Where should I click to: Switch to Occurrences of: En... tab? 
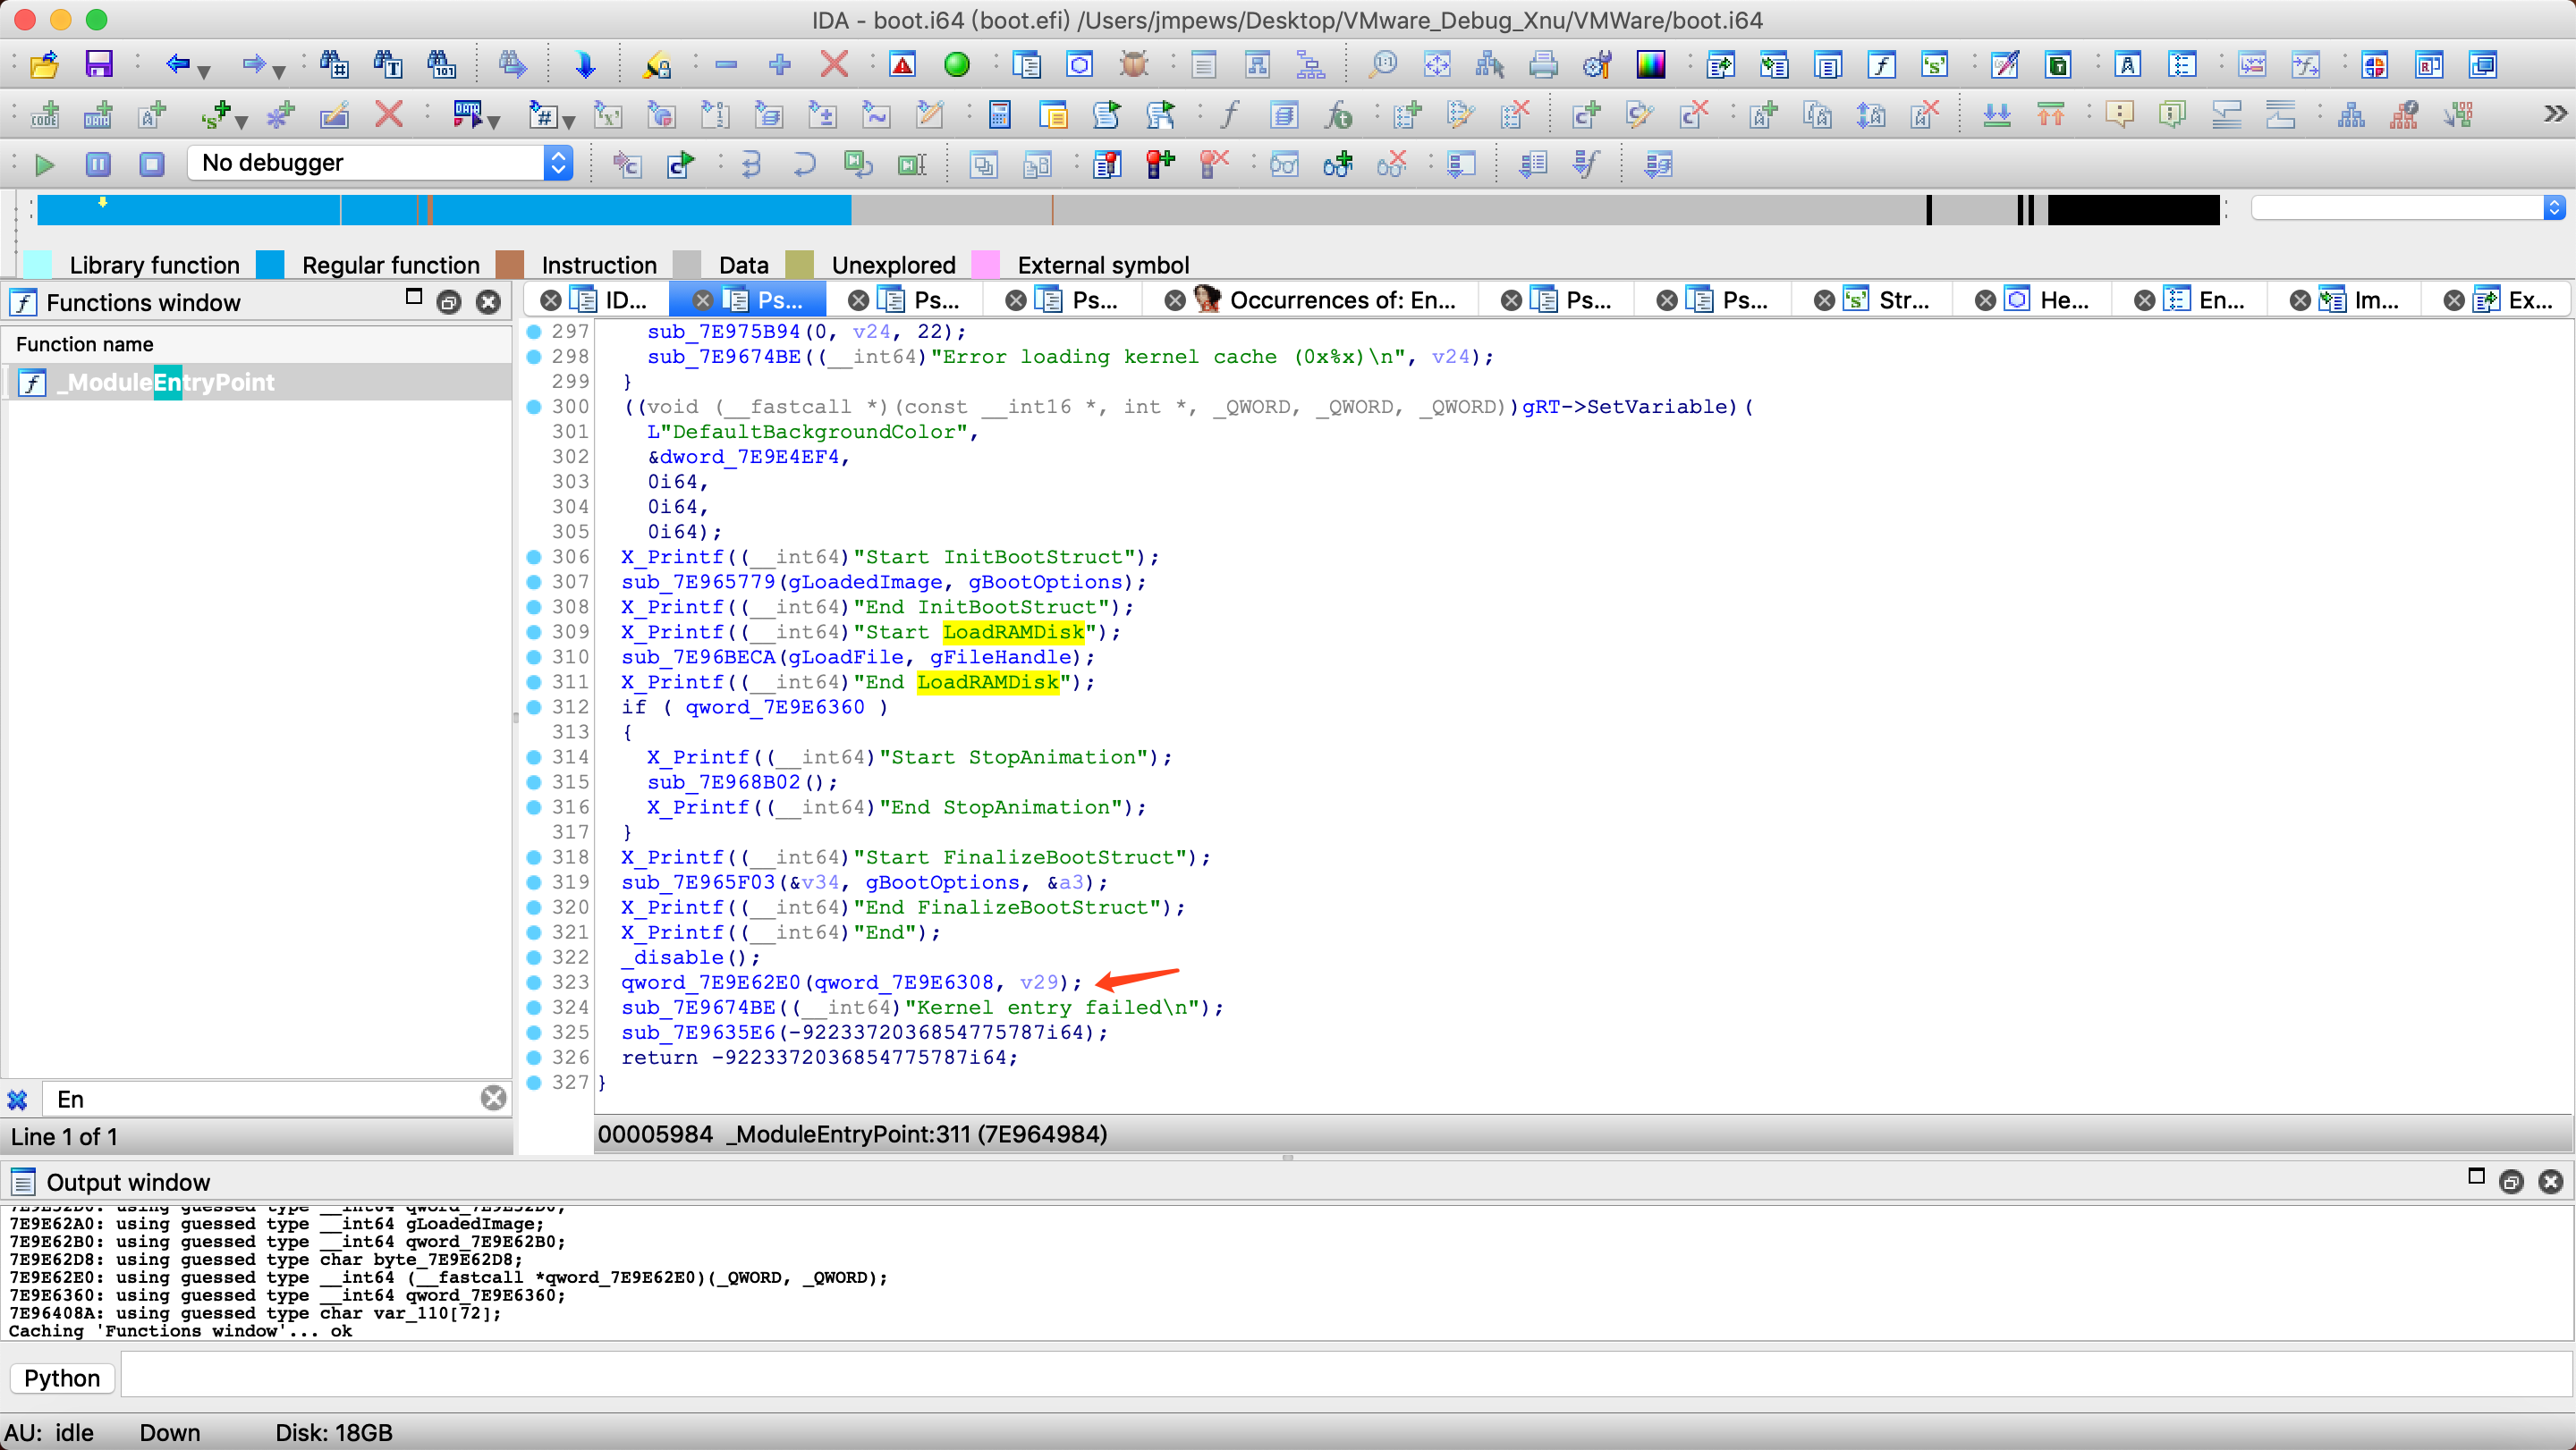point(1340,300)
